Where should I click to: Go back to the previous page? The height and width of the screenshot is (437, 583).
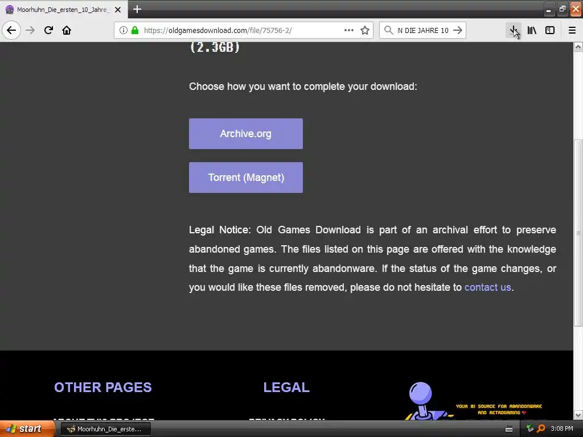[11, 30]
